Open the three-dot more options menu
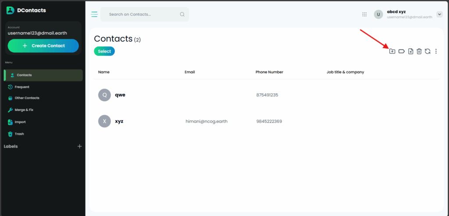Image resolution: width=449 pixels, height=216 pixels. [x=436, y=51]
